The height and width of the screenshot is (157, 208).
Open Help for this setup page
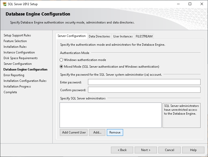(193, 150)
